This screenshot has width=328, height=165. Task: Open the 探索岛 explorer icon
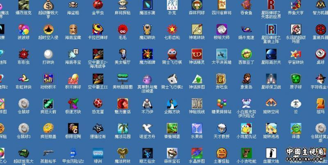click(246, 79)
